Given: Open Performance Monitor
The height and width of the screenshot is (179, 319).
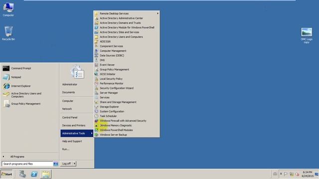Looking at the screenshot, I should [127, 84].
